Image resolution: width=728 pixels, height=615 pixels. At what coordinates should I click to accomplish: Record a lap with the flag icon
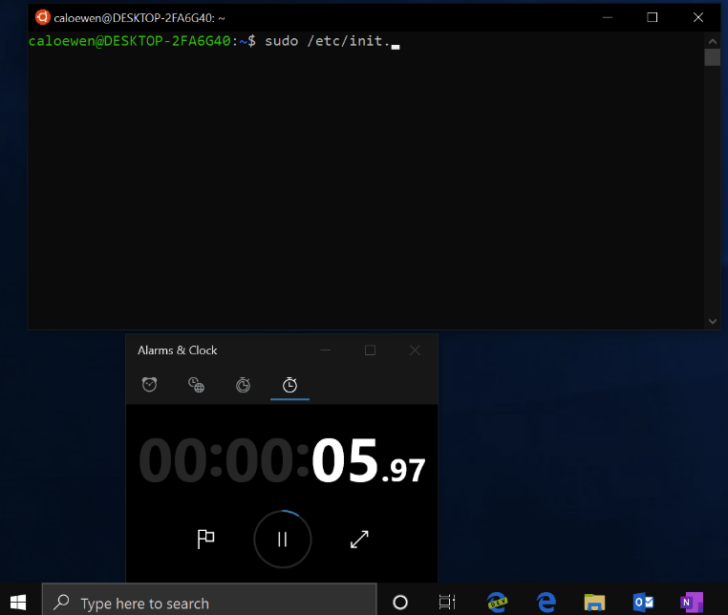(205, 539)
